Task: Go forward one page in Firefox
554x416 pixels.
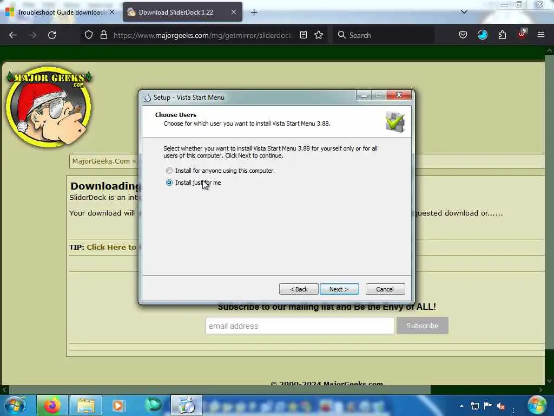Action: (x=32, y=35)
